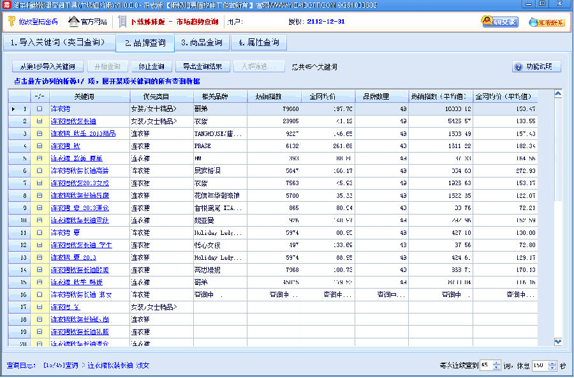Expand row 12 using the +/- box
574x378 pixels.
pos(40,245)
